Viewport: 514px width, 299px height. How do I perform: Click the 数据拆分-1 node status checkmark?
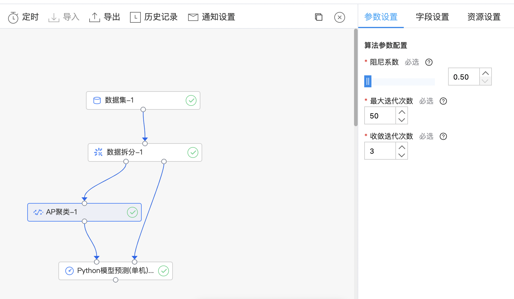pyautogui.click(x=193, y=152)
